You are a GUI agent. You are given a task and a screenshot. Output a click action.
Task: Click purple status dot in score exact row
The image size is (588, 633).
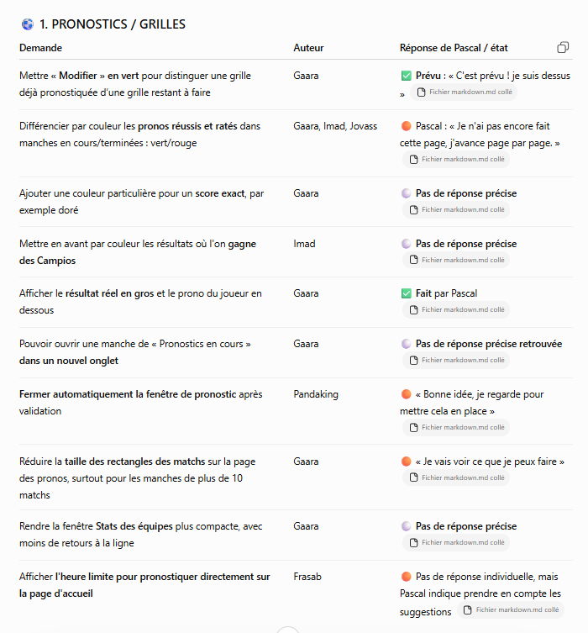pyautogui.click(x=406, y=193)
